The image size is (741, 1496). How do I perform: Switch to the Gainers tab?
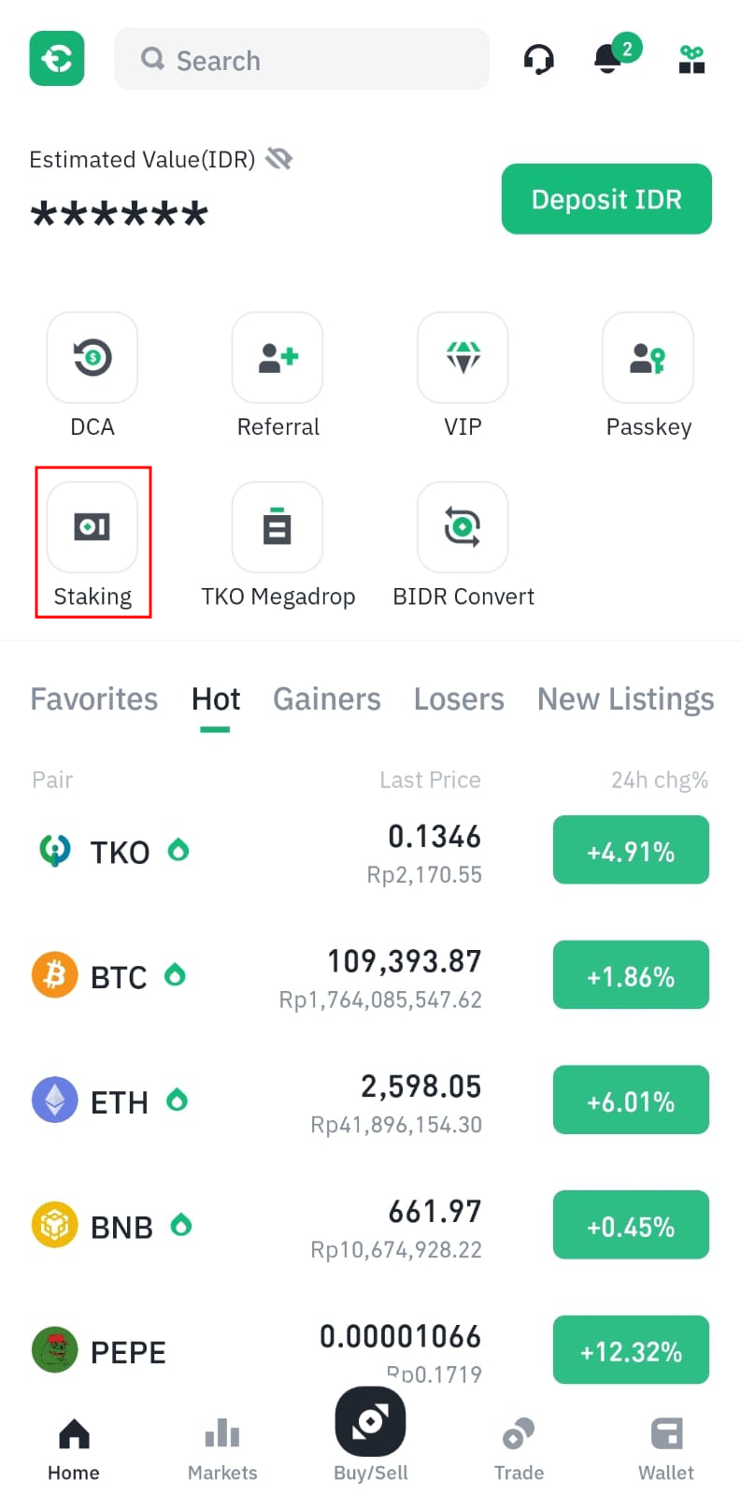[x=327, y=698]
